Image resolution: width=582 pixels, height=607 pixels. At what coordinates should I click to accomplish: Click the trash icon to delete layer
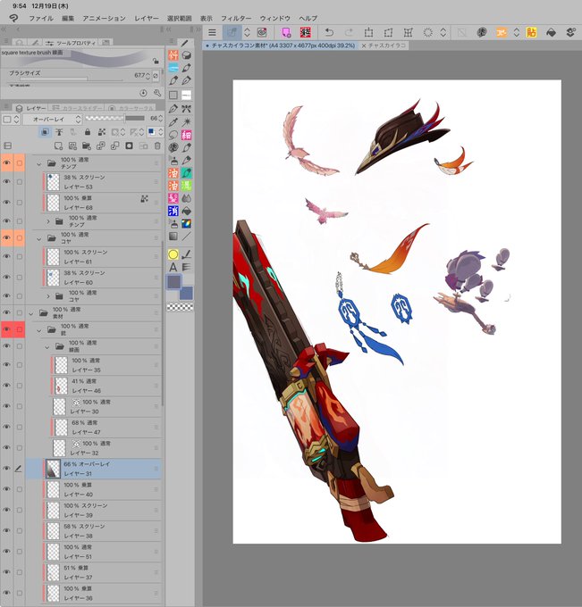(157, 146)
